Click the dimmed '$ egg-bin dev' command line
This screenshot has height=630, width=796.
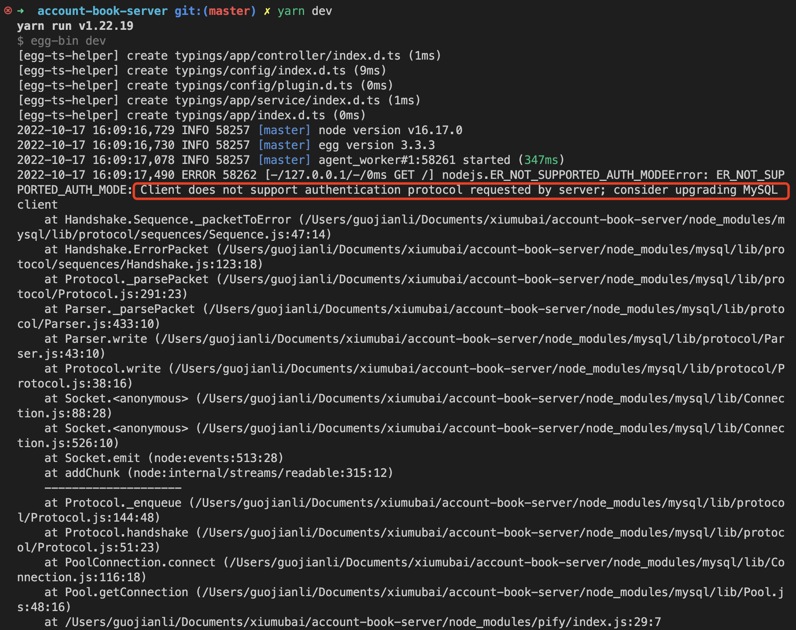click(x=61, y=41)
